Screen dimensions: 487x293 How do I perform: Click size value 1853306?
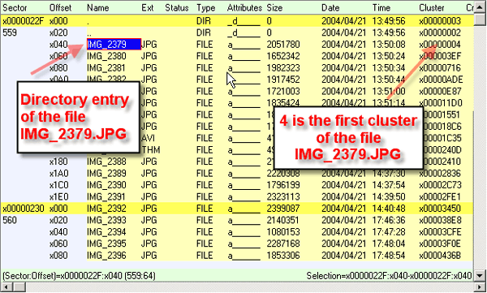pyautogui.click(x=283, y=256)
